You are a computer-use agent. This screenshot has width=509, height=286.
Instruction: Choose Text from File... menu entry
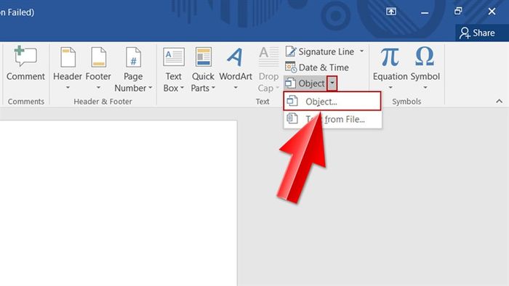pyautogui.click(x=332, y=119)
